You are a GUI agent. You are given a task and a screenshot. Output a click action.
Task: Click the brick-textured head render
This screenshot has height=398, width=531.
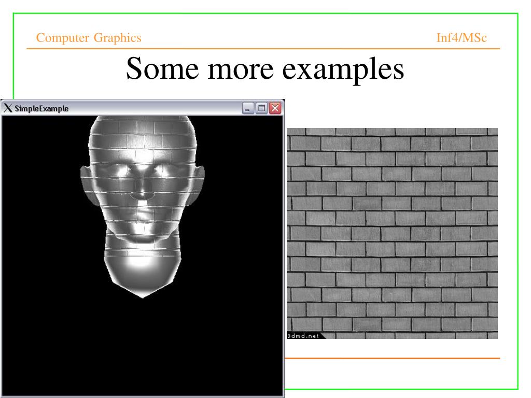(x=143, y=206)
